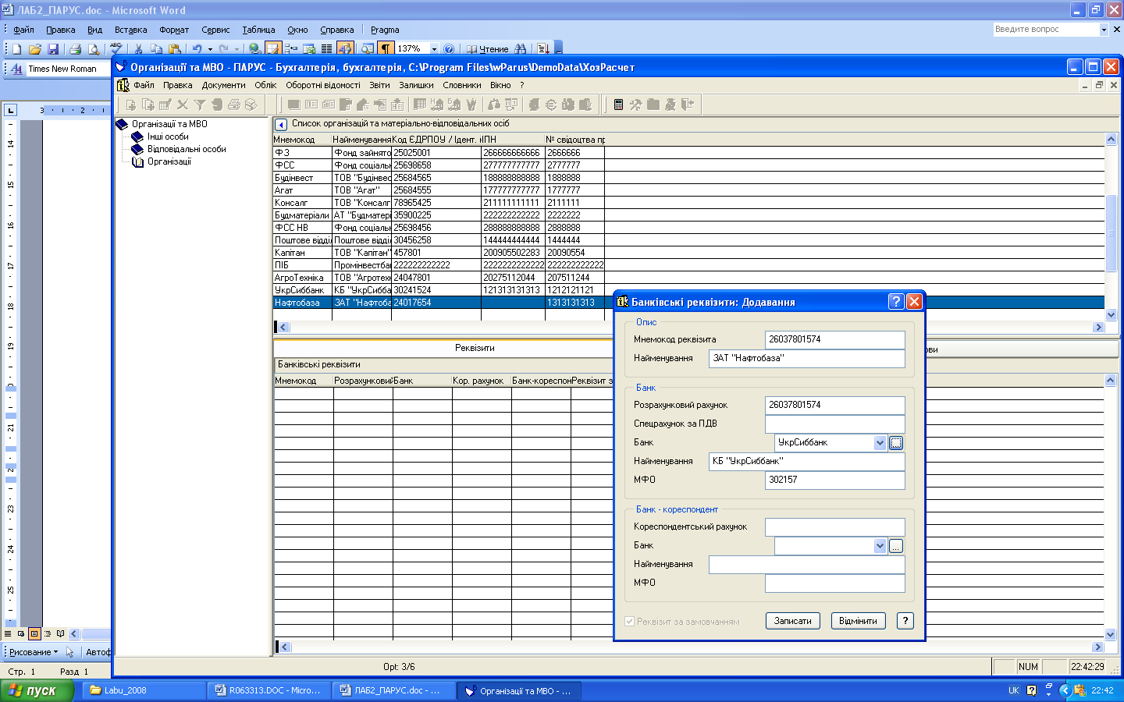Click the 'Відмінити' button
Viewport: 1124px width, 702px height.
pos(858,621)
